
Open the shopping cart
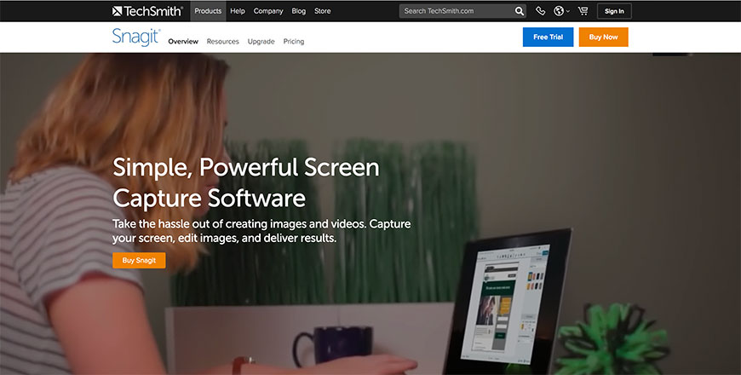(583, 11)
